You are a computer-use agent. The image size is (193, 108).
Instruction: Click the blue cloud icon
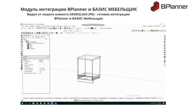pos(162,31)
